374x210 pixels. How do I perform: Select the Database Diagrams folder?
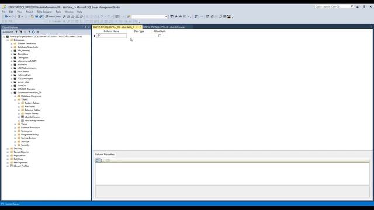click(31, 96)
